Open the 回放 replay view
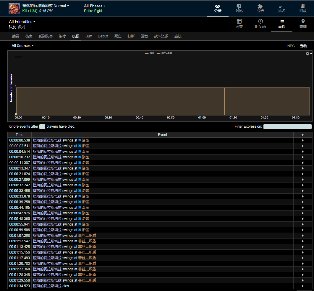The width and height of the screenshot is (314, 291). 303,8
